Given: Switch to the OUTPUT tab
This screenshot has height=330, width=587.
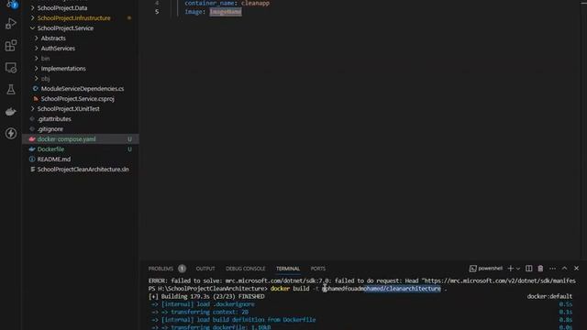Looking at the screenshot, I should pyautogui.click(x=205, y=269).
